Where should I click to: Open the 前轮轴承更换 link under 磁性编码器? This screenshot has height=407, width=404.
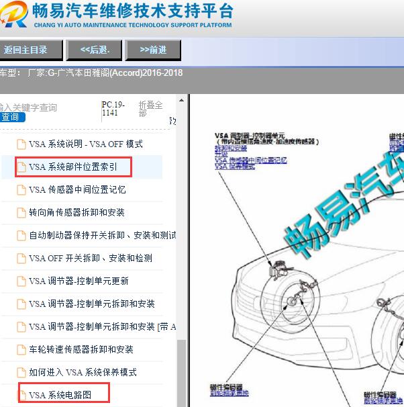point(230,394)
